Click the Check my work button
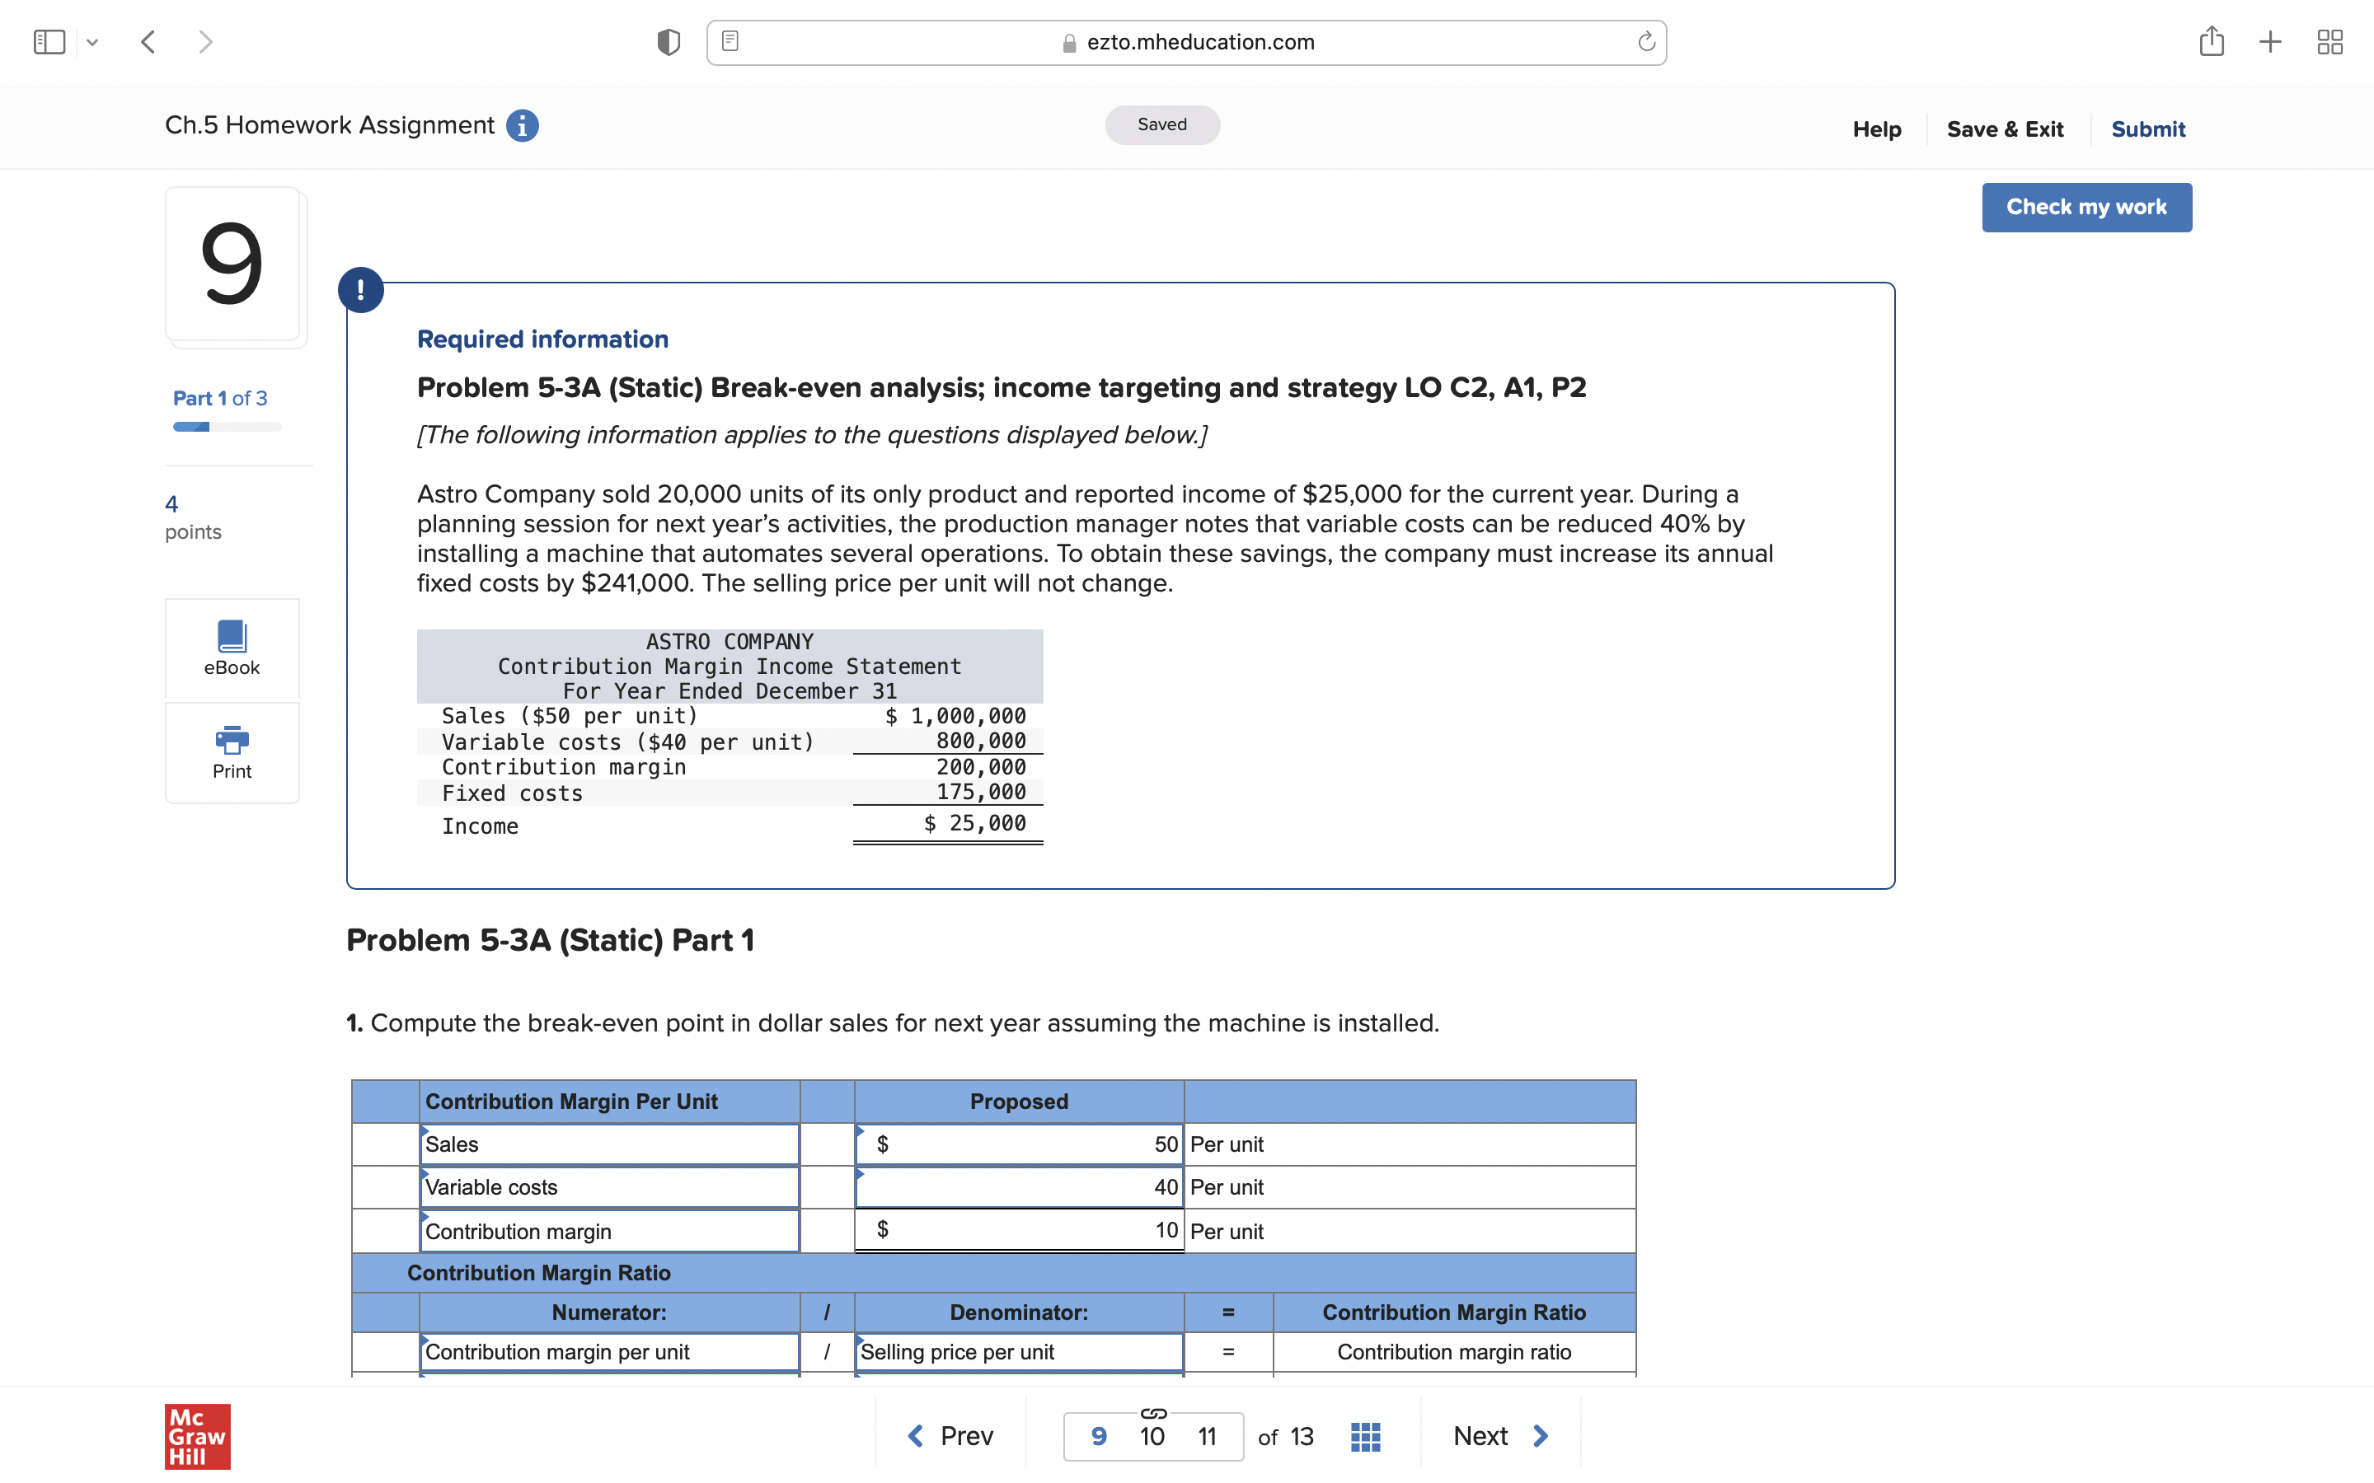Image resolution: width=2374 pixels, height=1483 pixels. [2086, 207]
